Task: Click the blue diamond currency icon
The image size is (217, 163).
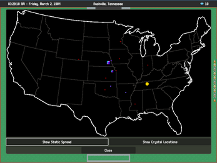Action: tap(202, 4)
